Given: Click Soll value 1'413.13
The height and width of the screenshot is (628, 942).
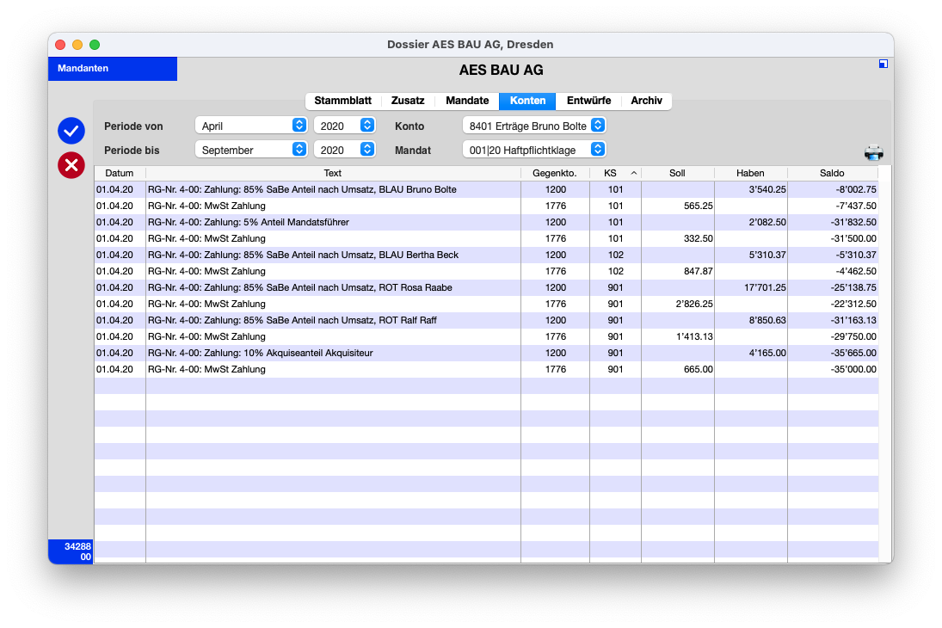Looking at the screenshot, I should pos(694,336).
